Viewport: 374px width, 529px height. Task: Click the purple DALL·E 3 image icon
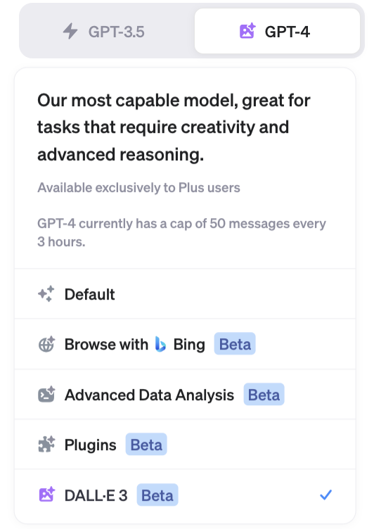click(x=46, y=495)
